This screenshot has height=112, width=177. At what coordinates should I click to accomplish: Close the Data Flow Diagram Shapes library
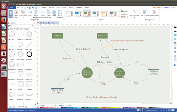35,29
